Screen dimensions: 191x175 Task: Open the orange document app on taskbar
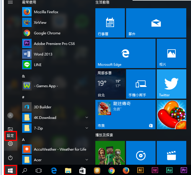97,170
